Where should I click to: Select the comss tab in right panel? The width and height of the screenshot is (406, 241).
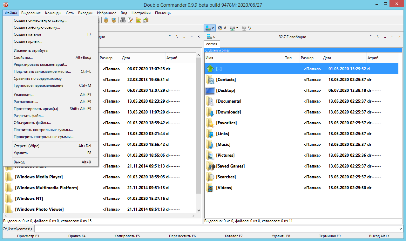[x=212, y=44]
